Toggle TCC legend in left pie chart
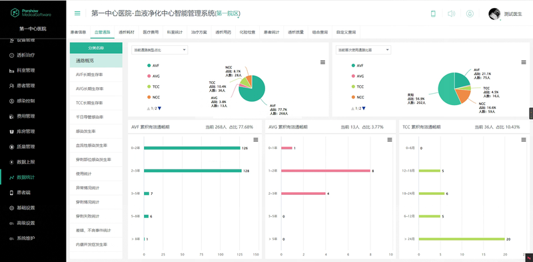 tap(153, 86)
